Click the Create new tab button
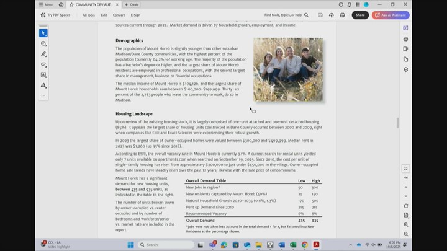 click(x=131, y=4)
